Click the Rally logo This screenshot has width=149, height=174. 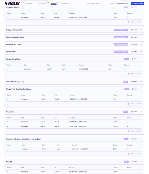(x=12, y=4)
